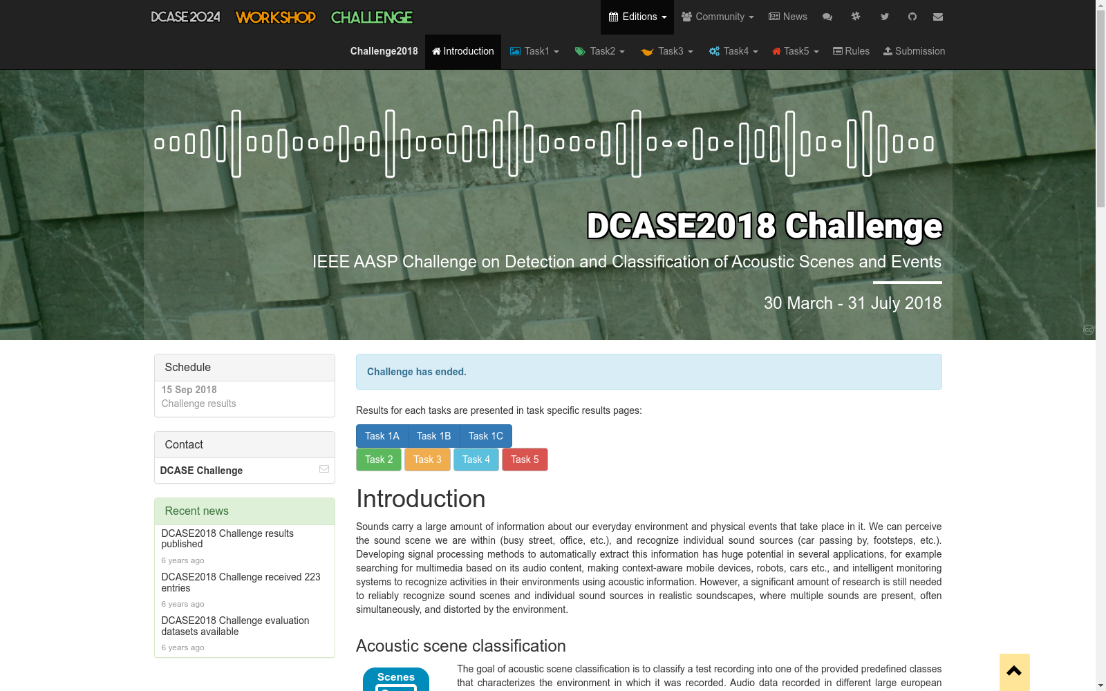1106x691 pixels.
Task: Click the 'IEEE AASP Challenge' banner subtitle
Action: [627, 262]
